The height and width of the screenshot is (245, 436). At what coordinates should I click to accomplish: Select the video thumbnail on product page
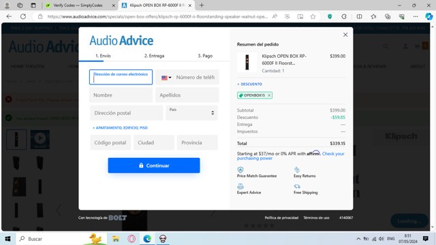[x=40, y=140]
